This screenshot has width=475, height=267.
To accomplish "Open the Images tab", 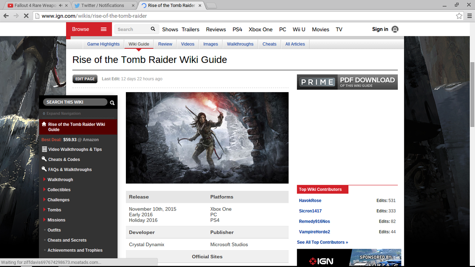I will click(211, 44).
